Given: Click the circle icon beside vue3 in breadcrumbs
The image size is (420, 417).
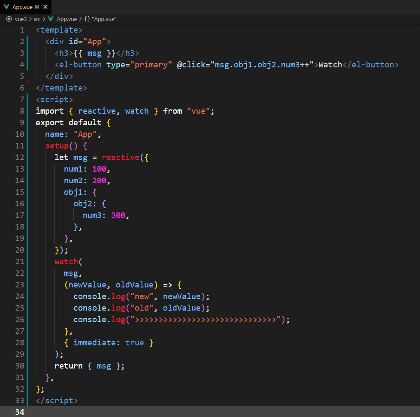Looking at the screenshot, I should (x=9, y=19).
